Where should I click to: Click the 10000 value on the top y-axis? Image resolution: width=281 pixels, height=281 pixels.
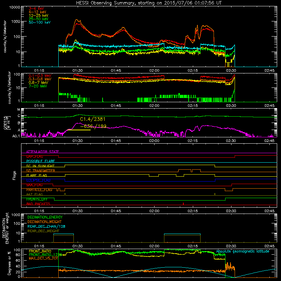click(x=15, y=7)
